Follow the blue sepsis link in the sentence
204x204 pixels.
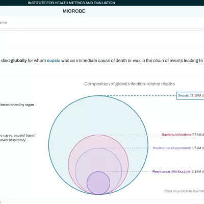coord(54,60)
